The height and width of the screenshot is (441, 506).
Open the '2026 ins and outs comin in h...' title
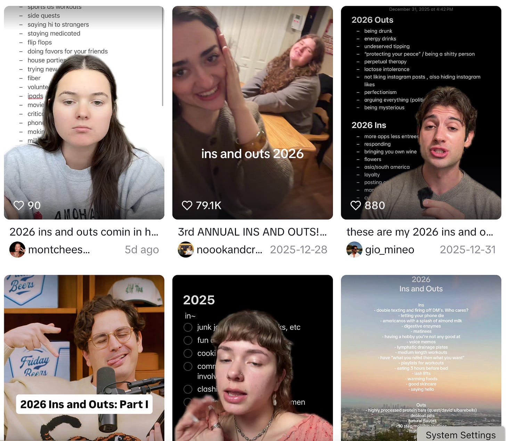(84, 232)
